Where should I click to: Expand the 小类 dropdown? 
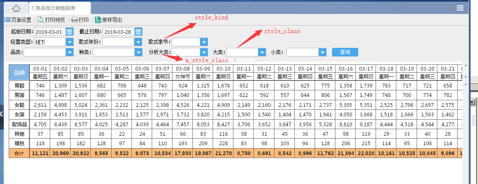tap(323, 52)
